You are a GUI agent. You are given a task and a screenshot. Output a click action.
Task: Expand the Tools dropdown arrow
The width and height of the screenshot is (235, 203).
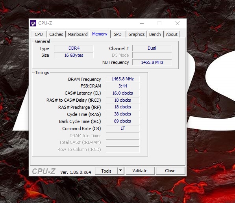[120, 171]
